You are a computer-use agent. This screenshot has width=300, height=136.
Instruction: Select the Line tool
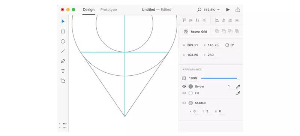click(x=63, y=51)
